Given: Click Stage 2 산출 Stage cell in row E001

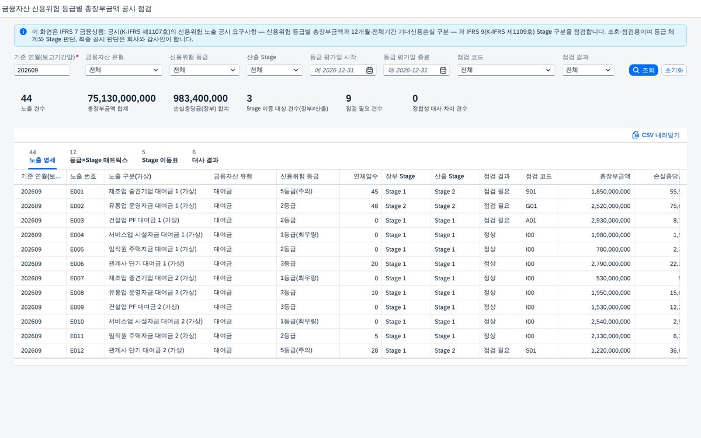Looking at the screenshot, I should click(x=455, y=192).
